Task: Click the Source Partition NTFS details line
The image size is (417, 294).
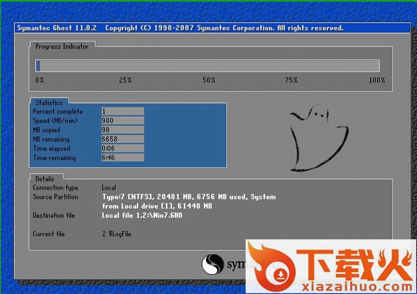Action: click(x=189, y=197)
